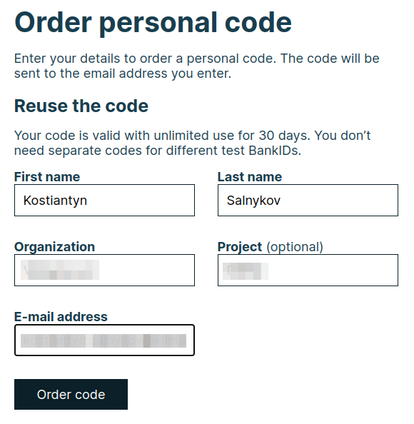This screenshot has width=414, height=424.
Task: Click the words personal code in the intro sentence
Action: click(x=231, y=59)
